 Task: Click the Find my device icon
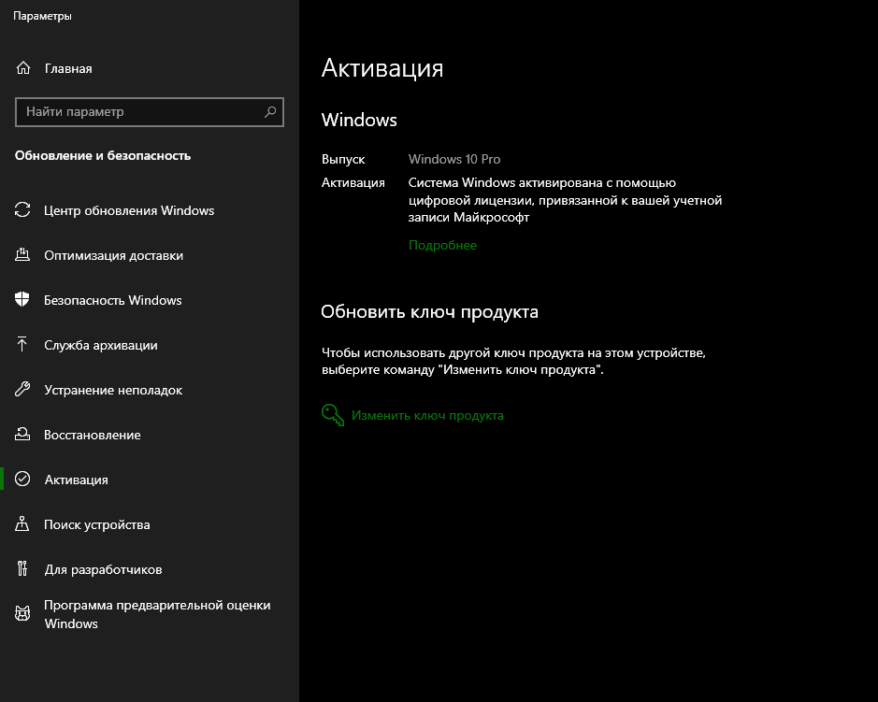click(22, 524)
